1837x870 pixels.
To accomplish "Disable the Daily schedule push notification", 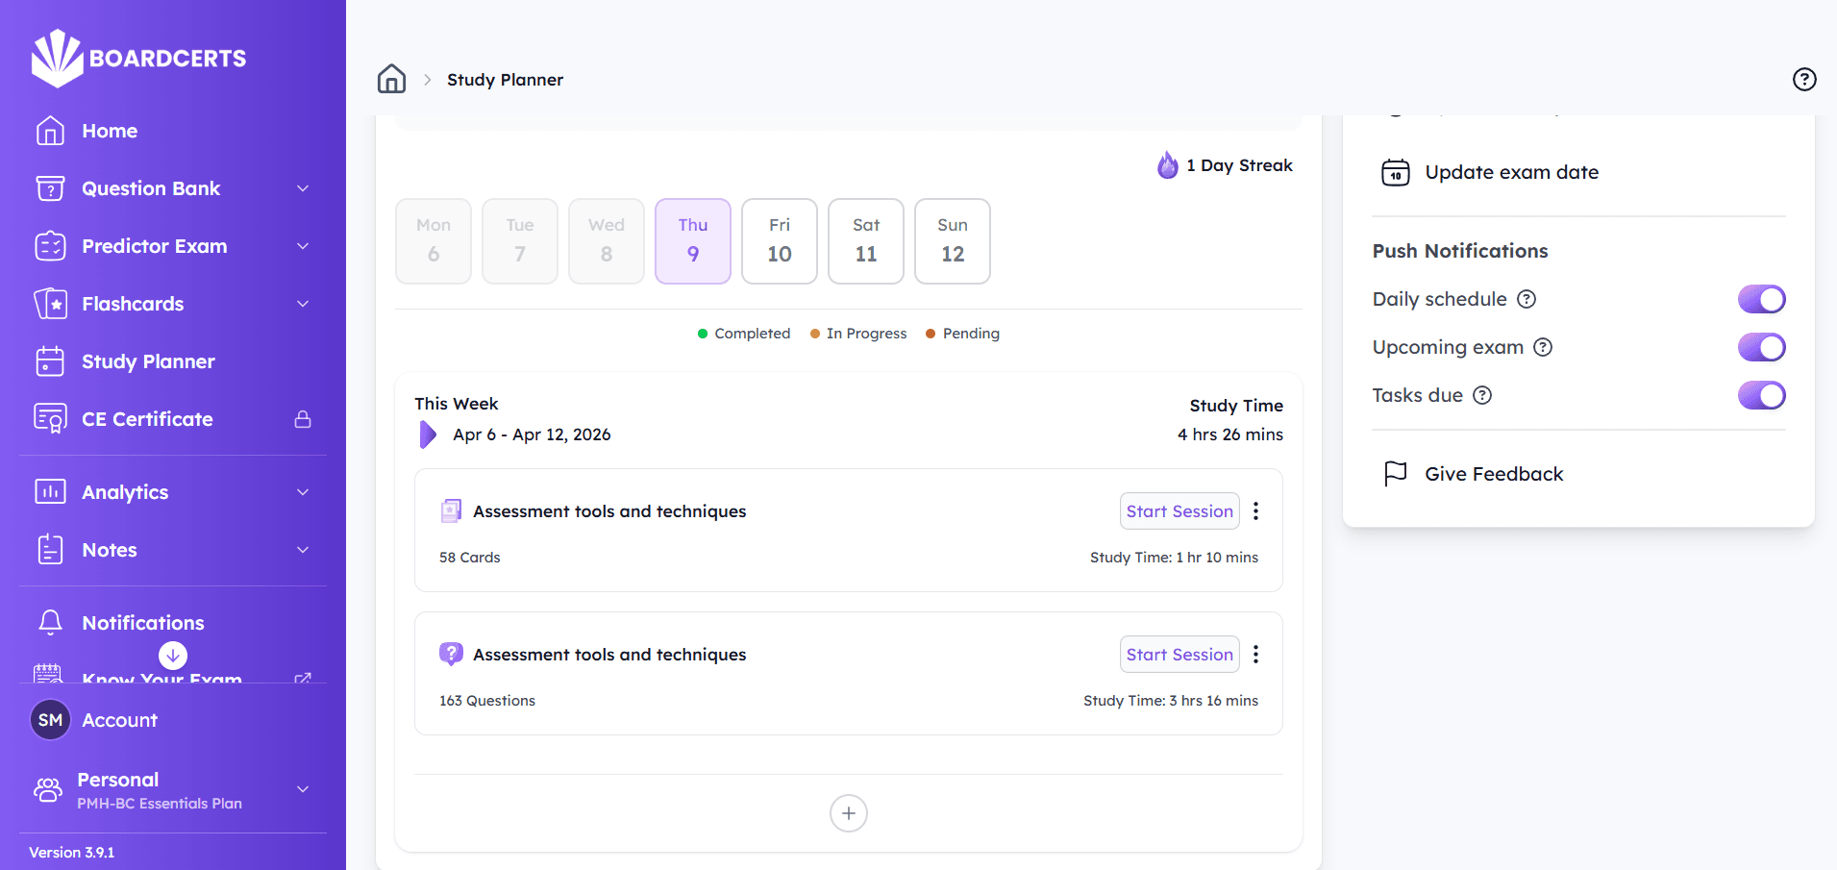I will tap(1761, 299).
